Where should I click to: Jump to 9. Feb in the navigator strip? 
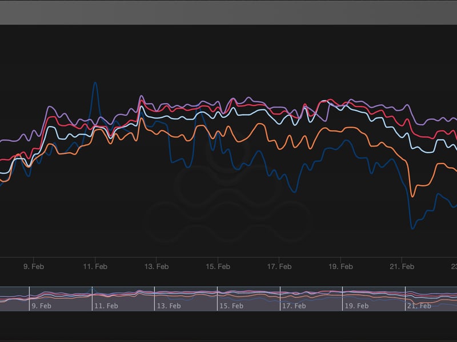(x=43, y=306)
